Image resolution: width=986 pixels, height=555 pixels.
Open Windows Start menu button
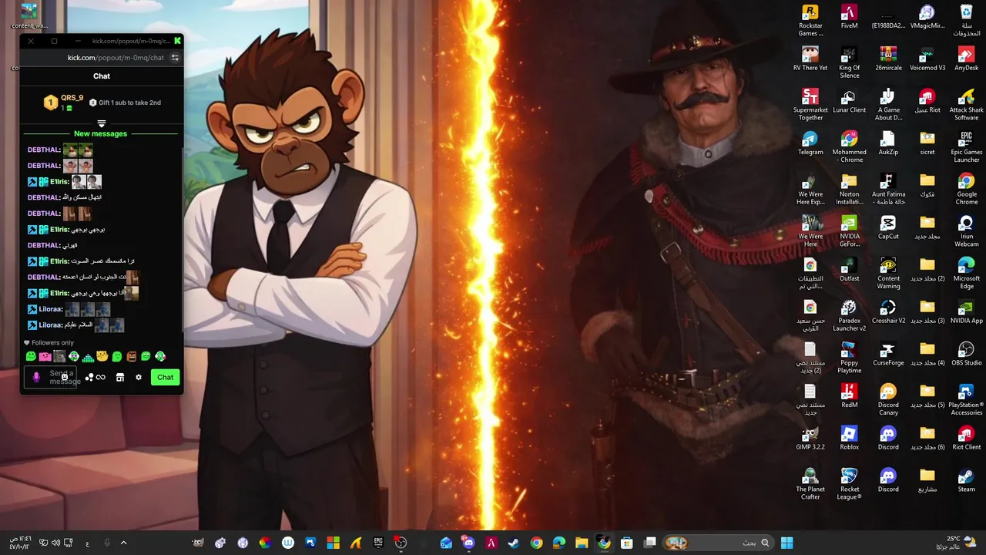(x=786, y=543)
